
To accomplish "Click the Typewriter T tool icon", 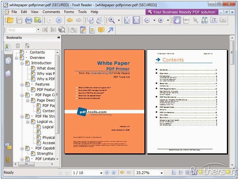I will point(92,30).
